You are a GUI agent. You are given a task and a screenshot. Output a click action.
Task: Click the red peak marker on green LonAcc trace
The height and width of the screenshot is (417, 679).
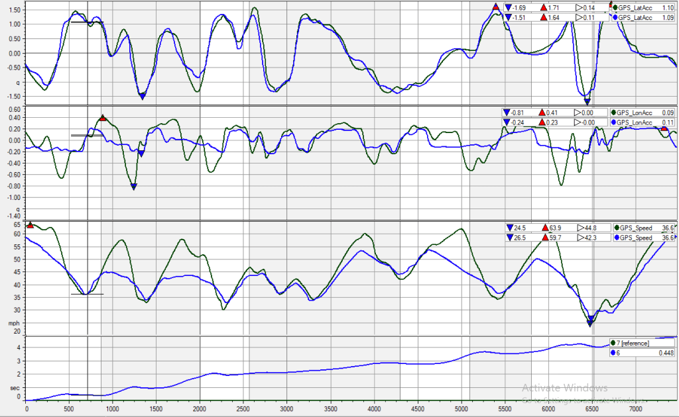click(x=103, y=118)
